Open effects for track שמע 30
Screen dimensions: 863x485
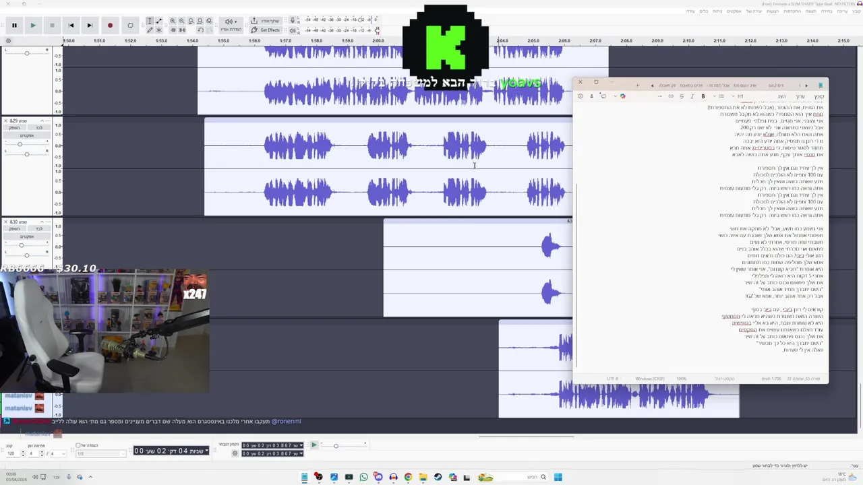(x=27, y=236)
